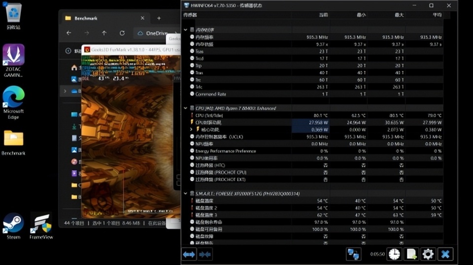The width and height of the screenshot is (473, 265).
Task: Open the FrameView desktop shortcut
Action: coord(41,226)
